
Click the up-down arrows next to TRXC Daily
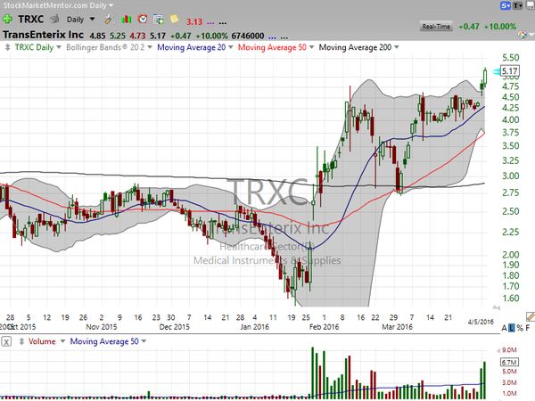point(7,47)
